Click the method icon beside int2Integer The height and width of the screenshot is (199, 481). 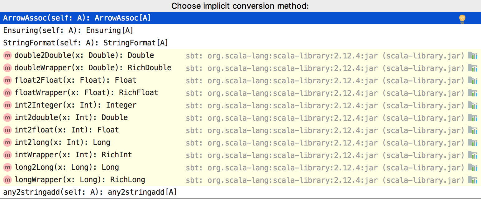point(7,105)
